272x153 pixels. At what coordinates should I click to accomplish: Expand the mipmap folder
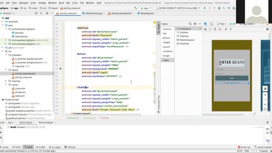point(6,81)
